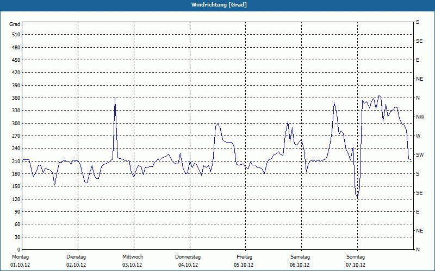Pick the 'SE' compass label beside the 120 gridline
The width and height of the screenshot is (435, 271).
coord(419,193)
